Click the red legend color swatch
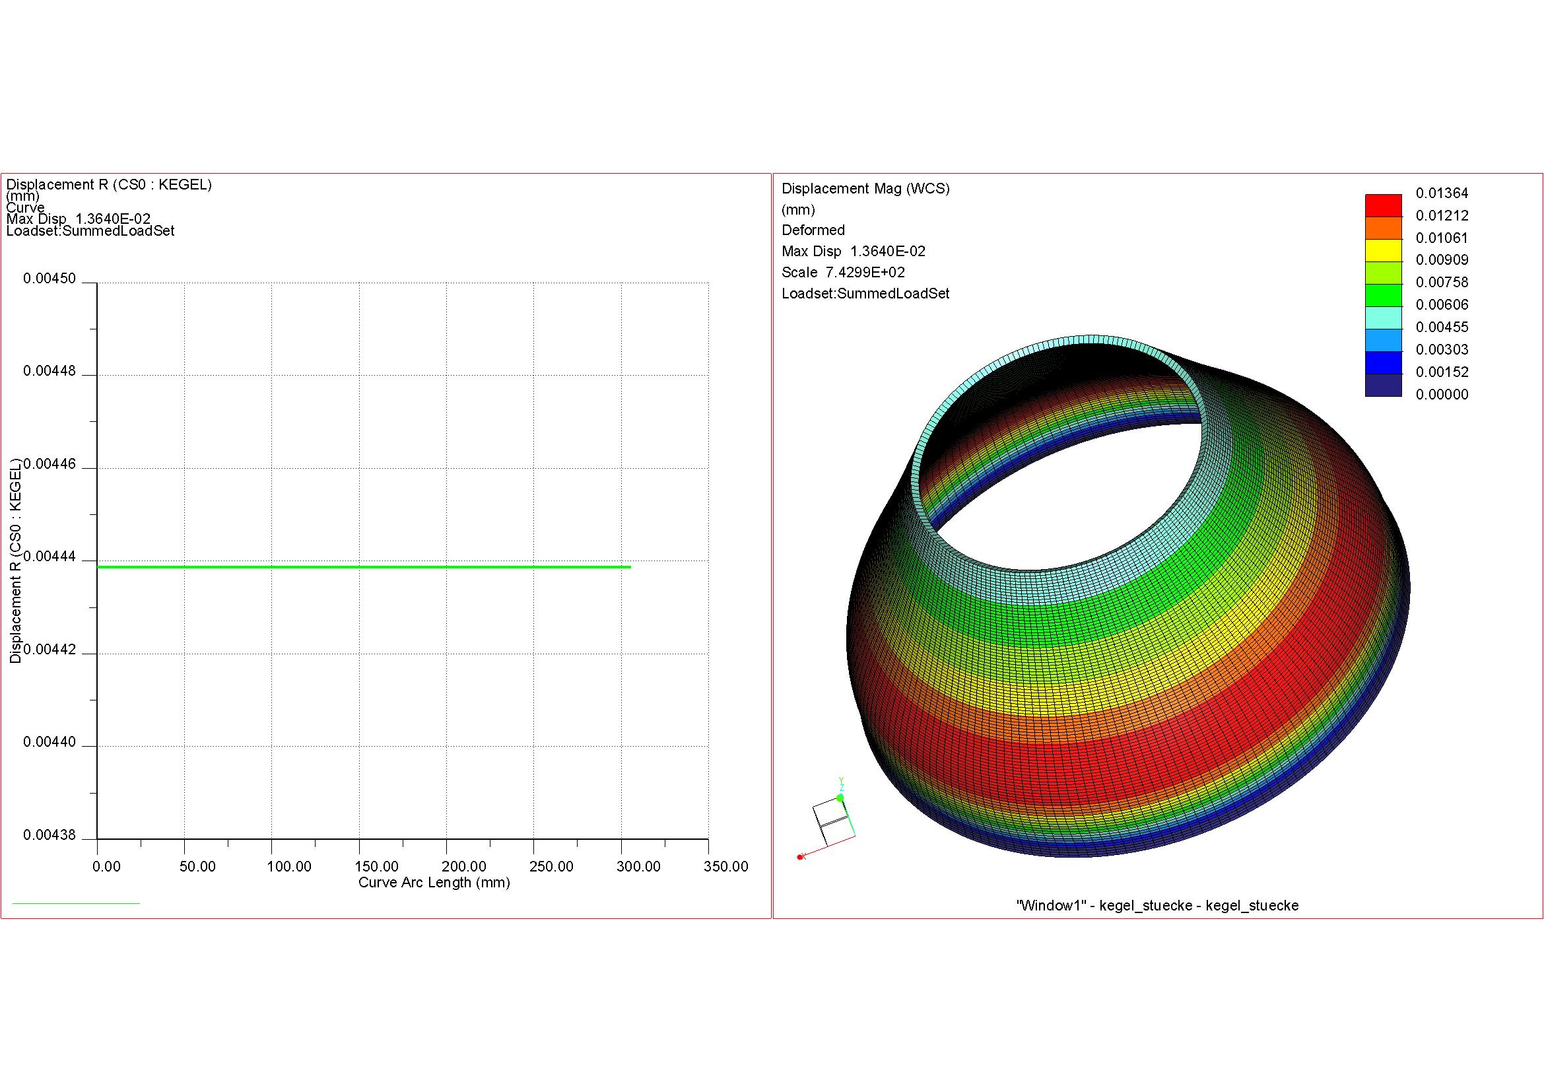The width and height of the screenshot is (1544, 1092). tap(1383, 205)
